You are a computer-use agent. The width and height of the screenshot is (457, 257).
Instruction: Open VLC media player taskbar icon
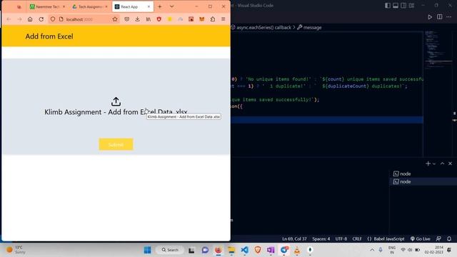pos(297,250)
